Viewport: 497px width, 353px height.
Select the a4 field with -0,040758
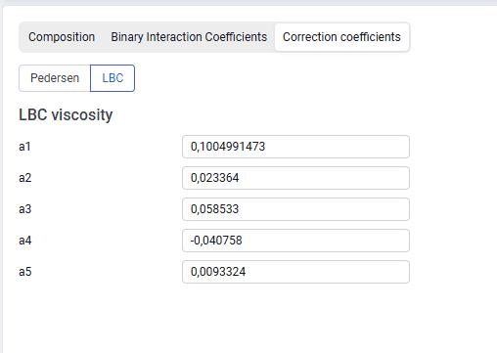click(295, 241)
